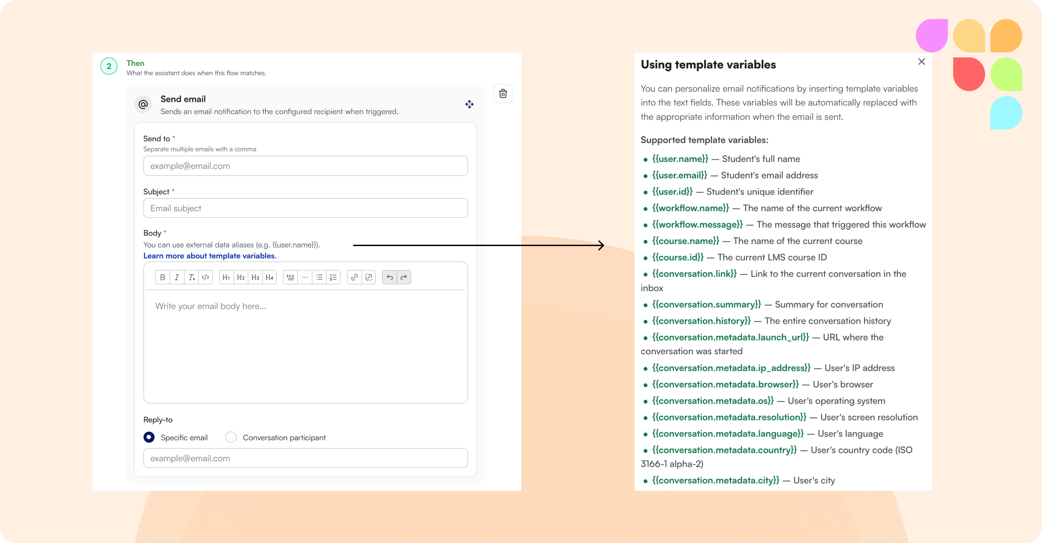The image size is (1042, 543).
Task: Insert inline code formatting
Action: (205, 277)
